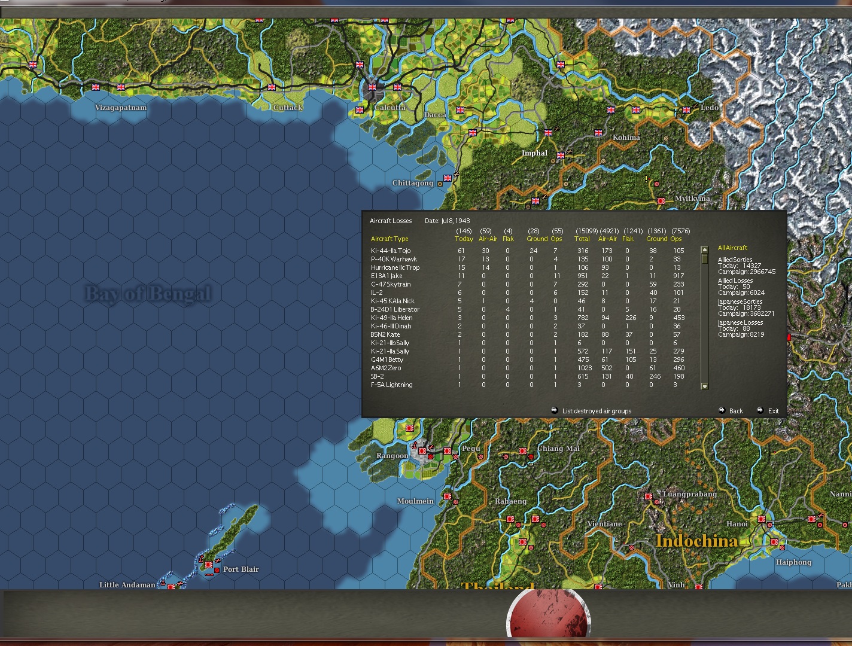Select the Japanese flag left of Chiang Mai
Image resolution: width=852 pixels, height=646 pixels.
point(524,451)
